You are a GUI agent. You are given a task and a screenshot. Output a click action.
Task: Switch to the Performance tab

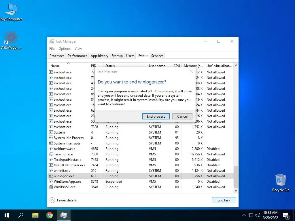pyautogui.click(x=77, y=56)
